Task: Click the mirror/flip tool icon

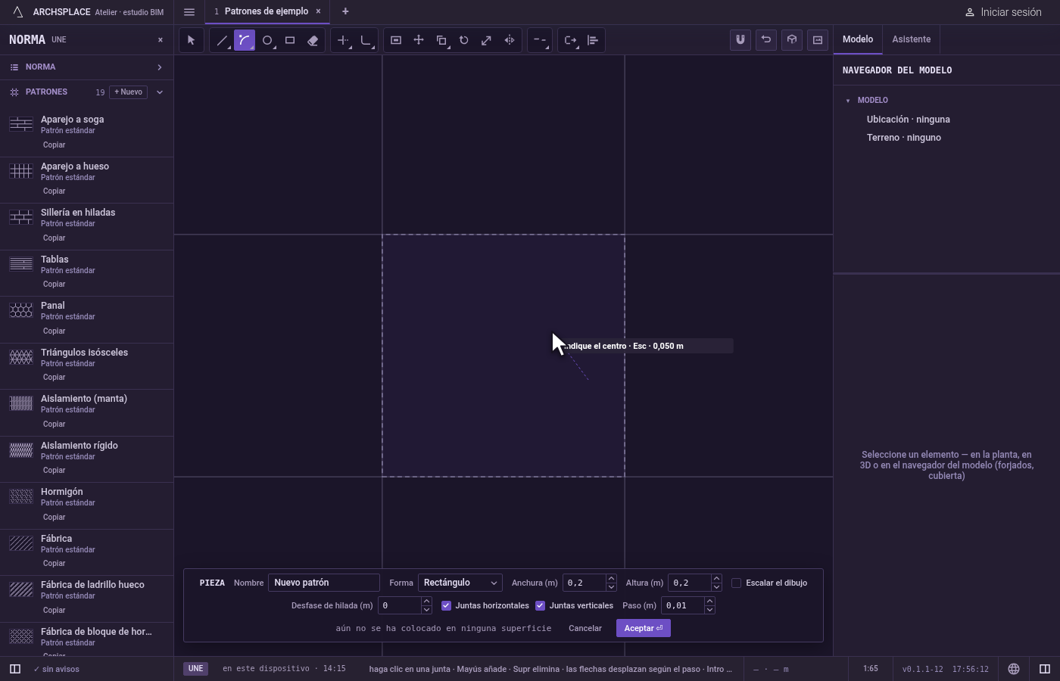Action: pos(510,40)
